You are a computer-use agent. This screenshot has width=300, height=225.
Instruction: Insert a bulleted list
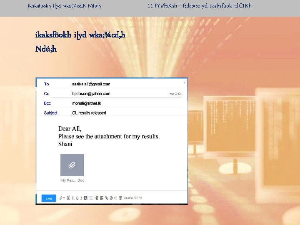(x=91, y=198)
